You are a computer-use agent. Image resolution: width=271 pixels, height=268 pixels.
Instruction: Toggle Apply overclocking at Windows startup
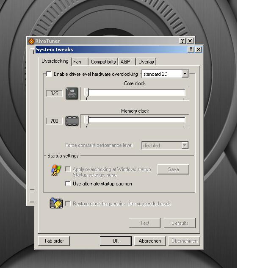click(68, 169)
